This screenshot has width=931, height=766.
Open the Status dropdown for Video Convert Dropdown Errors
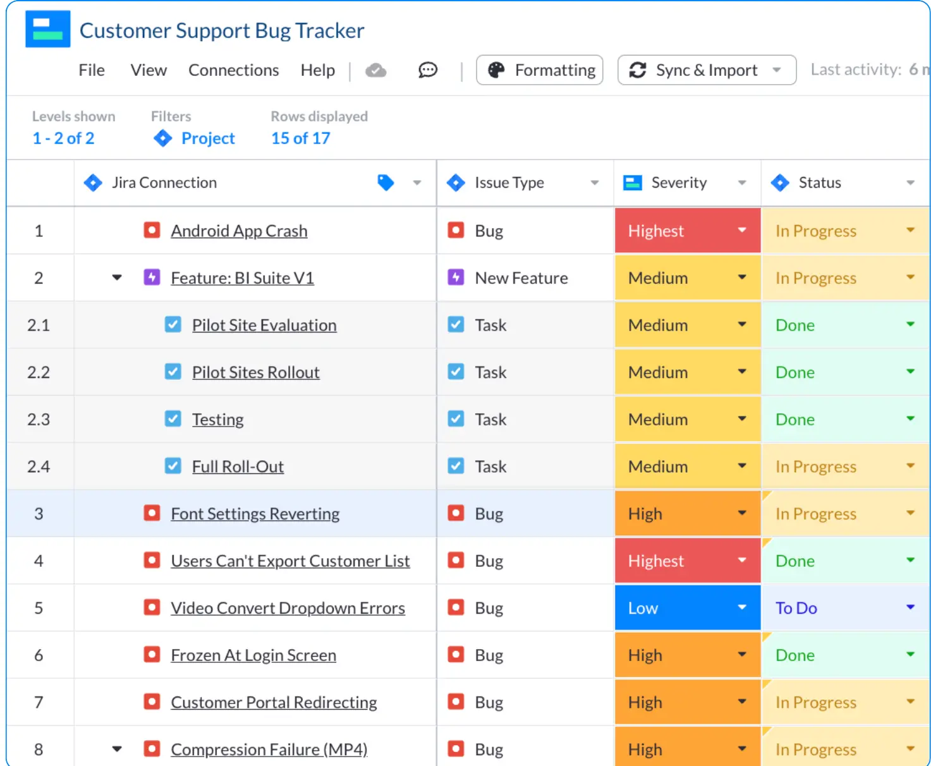pyautogui.click(x=910, y=607)
